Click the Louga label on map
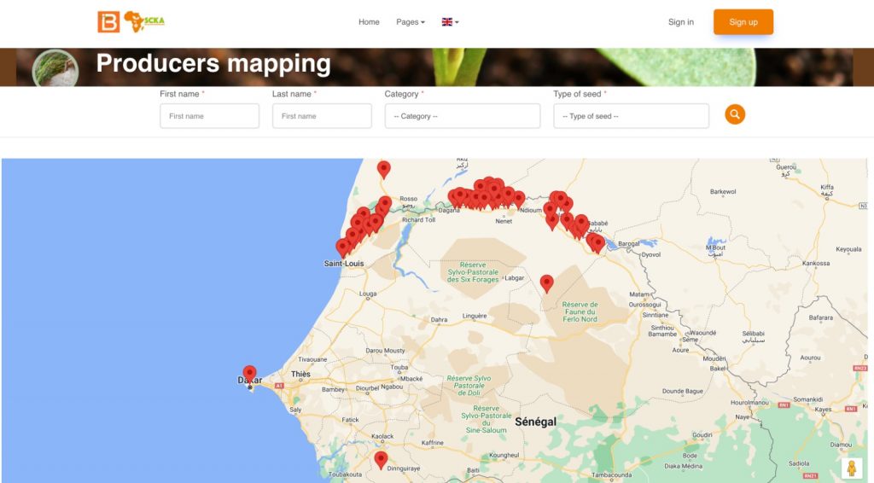 point(368,294)
